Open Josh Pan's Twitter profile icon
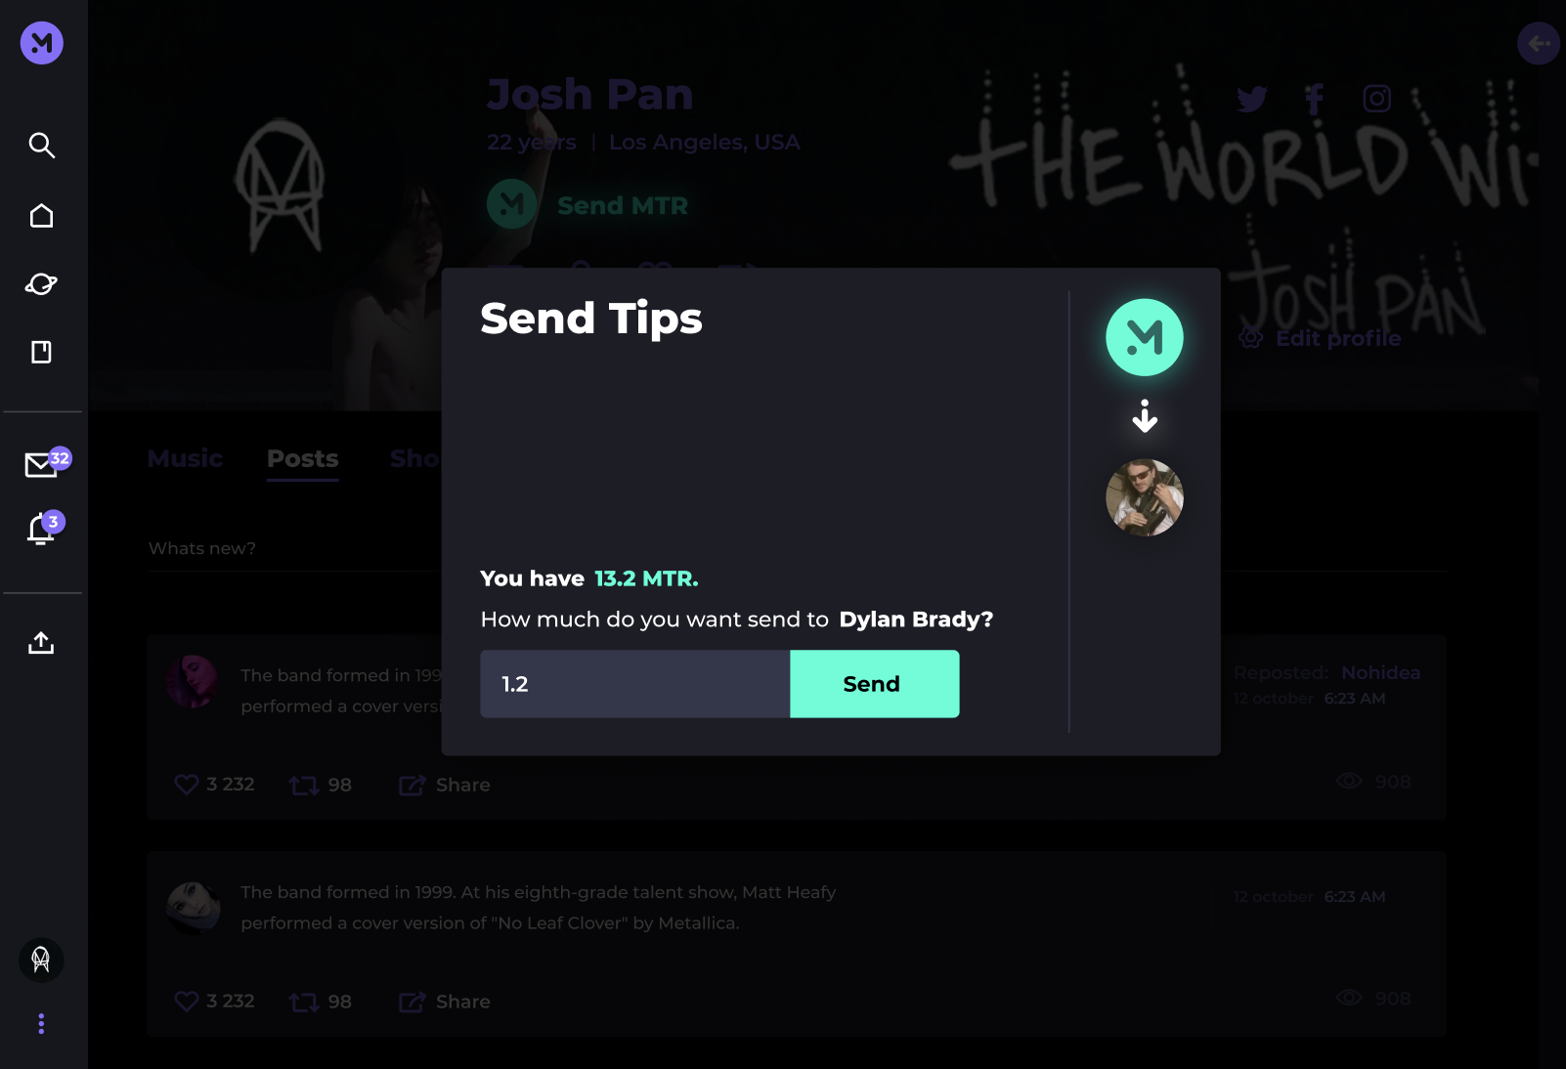Viewport: 1566px width, 1069px height. (1252, 99)
